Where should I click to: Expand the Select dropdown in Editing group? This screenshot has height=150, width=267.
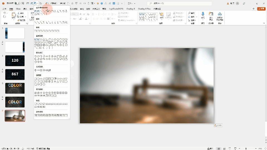[193, 20]
